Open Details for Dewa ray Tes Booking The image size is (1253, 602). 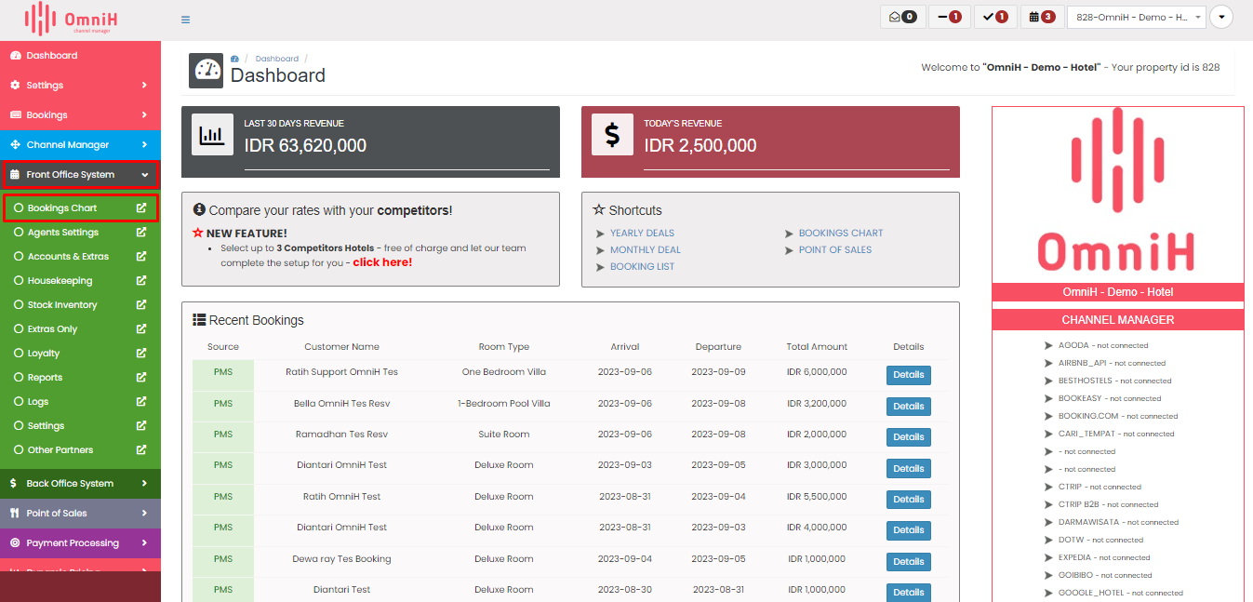(x=908, y=562)
